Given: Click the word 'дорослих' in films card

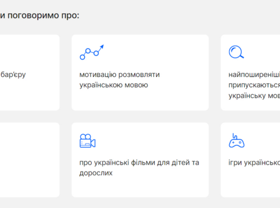Looking at the screenshot, I should pyautogui.click(x=96, y=173).
